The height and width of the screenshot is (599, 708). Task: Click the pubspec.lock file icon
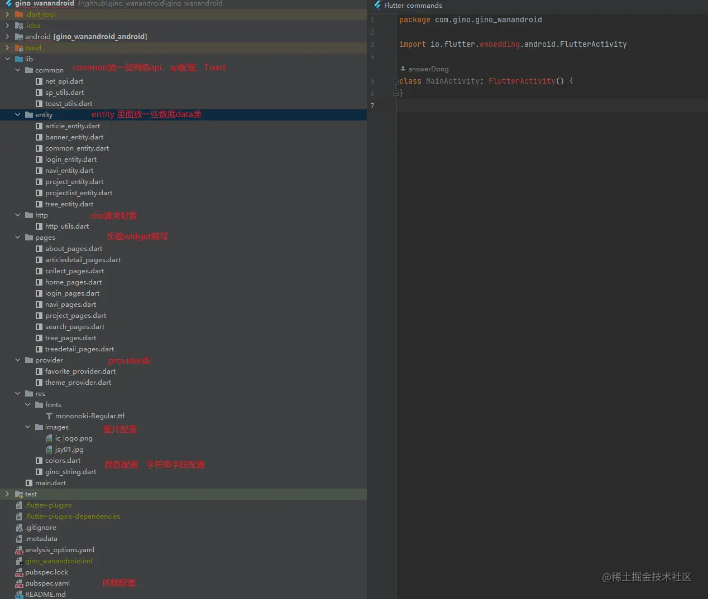coord(19,572)
